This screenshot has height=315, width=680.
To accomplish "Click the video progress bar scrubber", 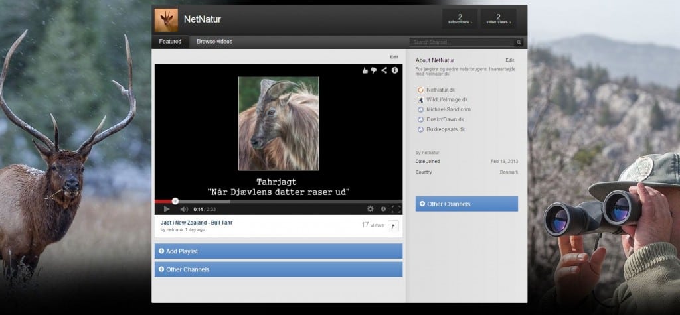I will coord(175,201).
